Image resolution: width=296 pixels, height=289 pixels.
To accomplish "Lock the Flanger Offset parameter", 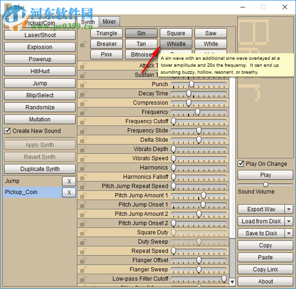I will (x=83, y=260).
